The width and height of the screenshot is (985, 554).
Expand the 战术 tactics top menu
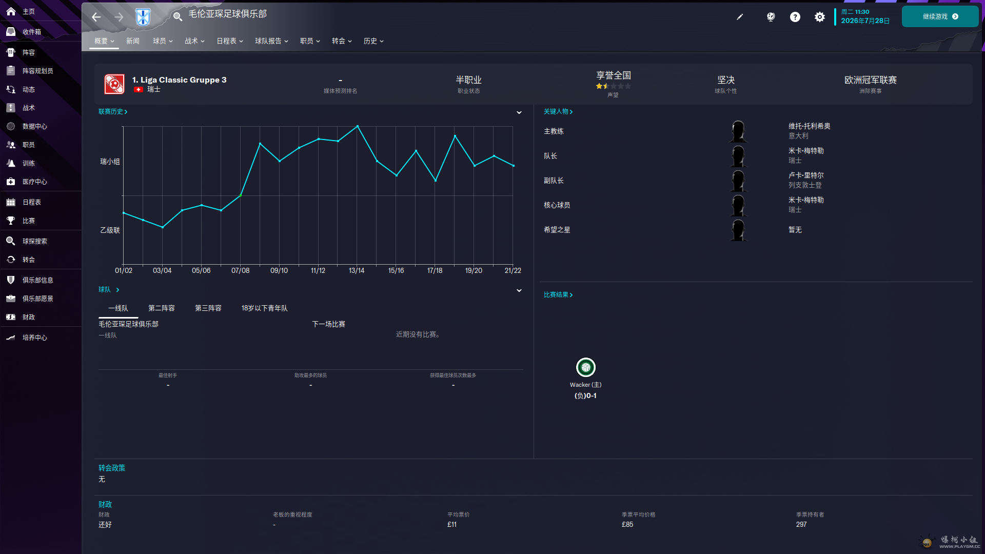click(194, 41)
